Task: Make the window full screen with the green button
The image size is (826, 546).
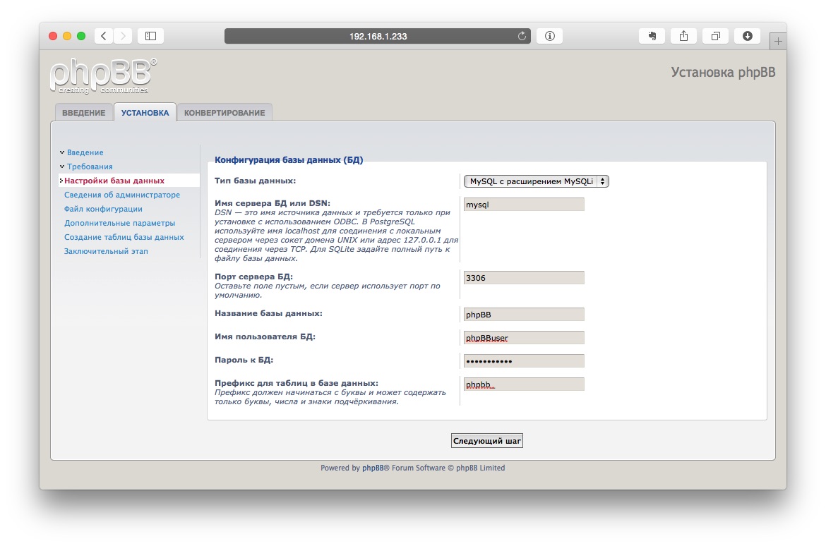Action: tap(81, 36)
